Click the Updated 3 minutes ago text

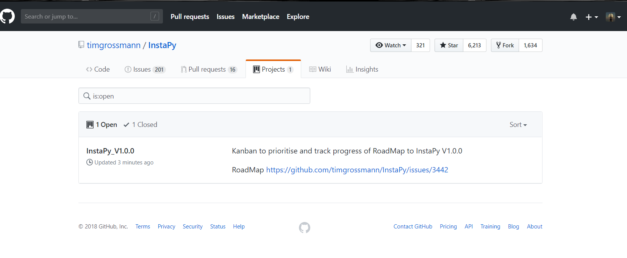(124, 163)
